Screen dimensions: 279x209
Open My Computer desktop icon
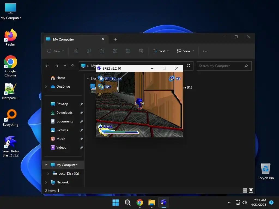coord(11,11)
